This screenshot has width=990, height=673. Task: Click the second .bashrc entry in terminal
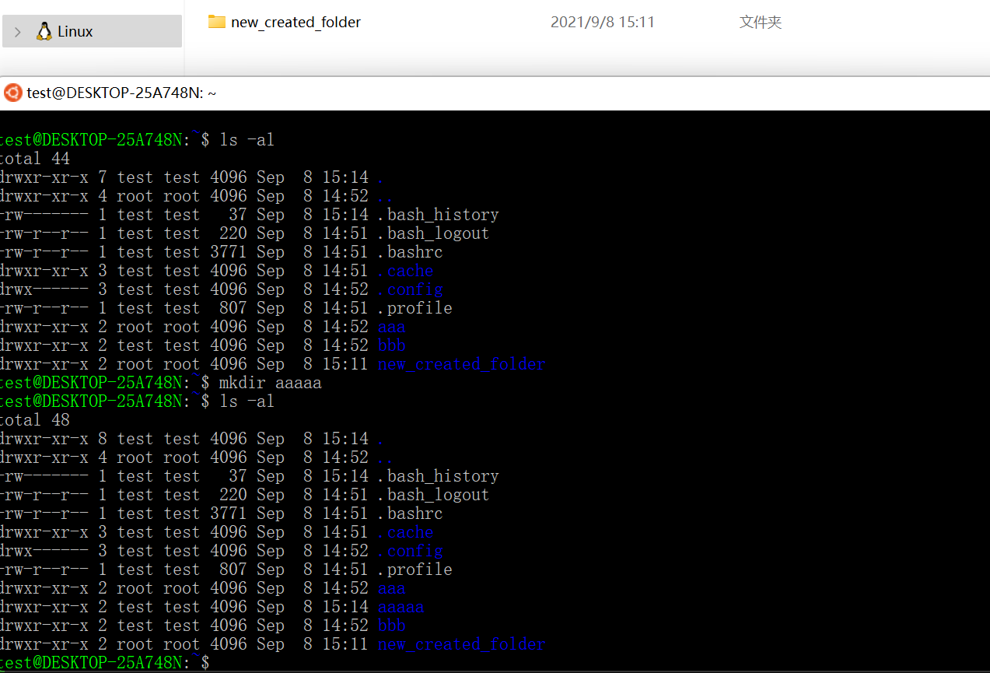click(411, 514)
